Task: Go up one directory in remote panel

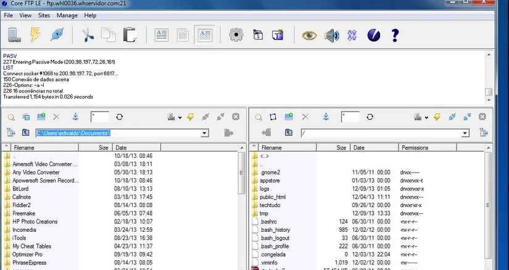Action: [289, 133]
